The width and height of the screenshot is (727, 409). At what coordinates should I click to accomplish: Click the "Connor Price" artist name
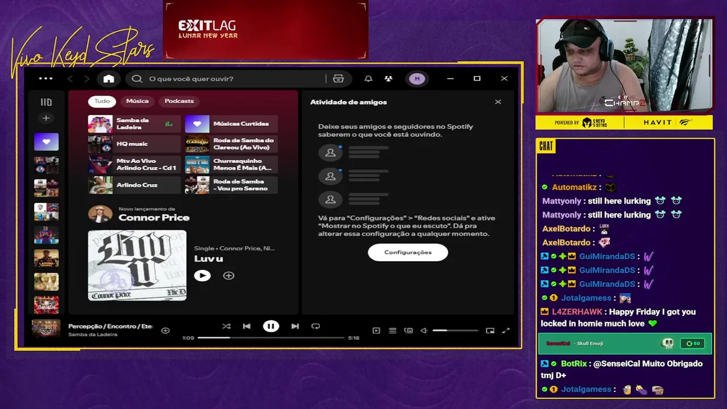click(x=154, y=218)
